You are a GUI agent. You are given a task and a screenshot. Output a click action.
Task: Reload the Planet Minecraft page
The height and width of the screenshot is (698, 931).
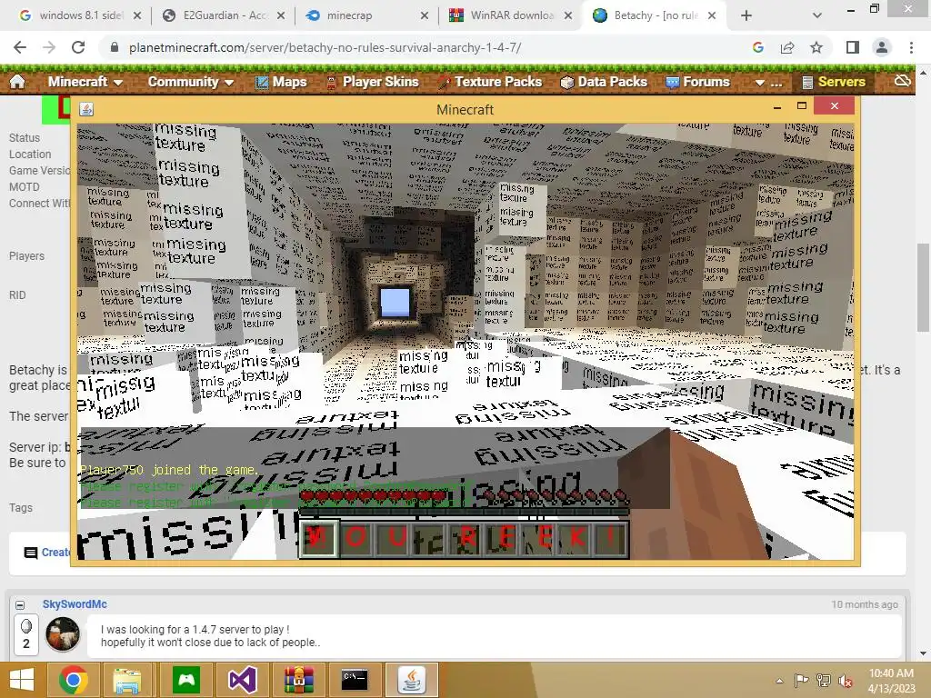tap(78, 47)
